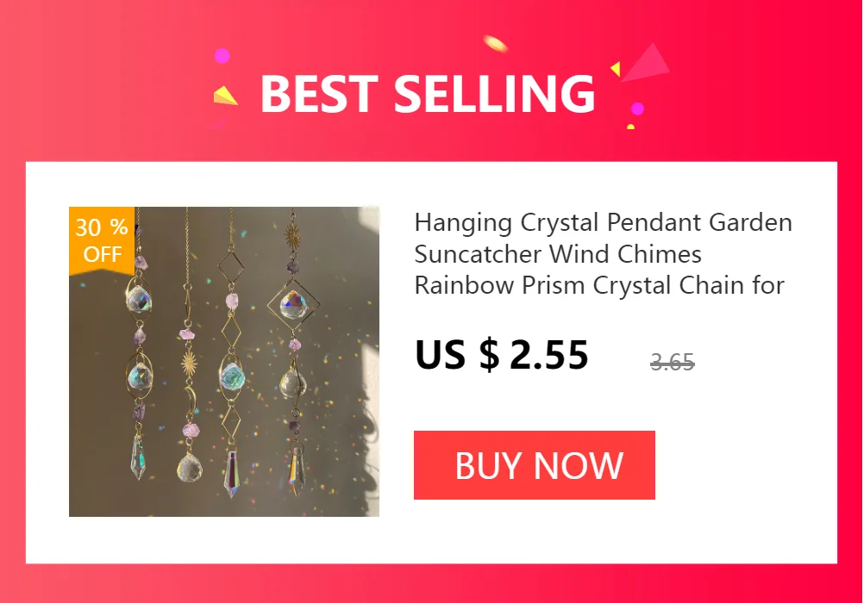Click the rightmost diamond-framed crystal strand

click(294, 352)
